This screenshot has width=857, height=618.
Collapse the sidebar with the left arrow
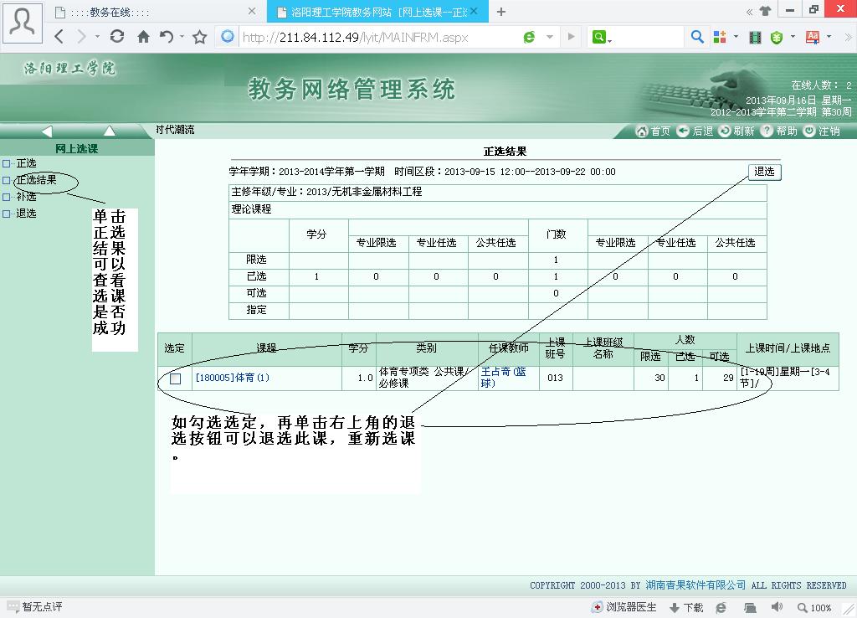47,131
